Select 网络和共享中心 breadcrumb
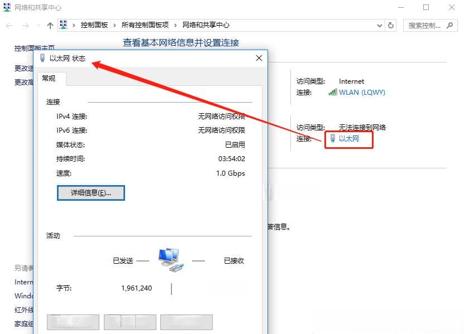The width and height of the screenshot is (464, 334). 206,25
